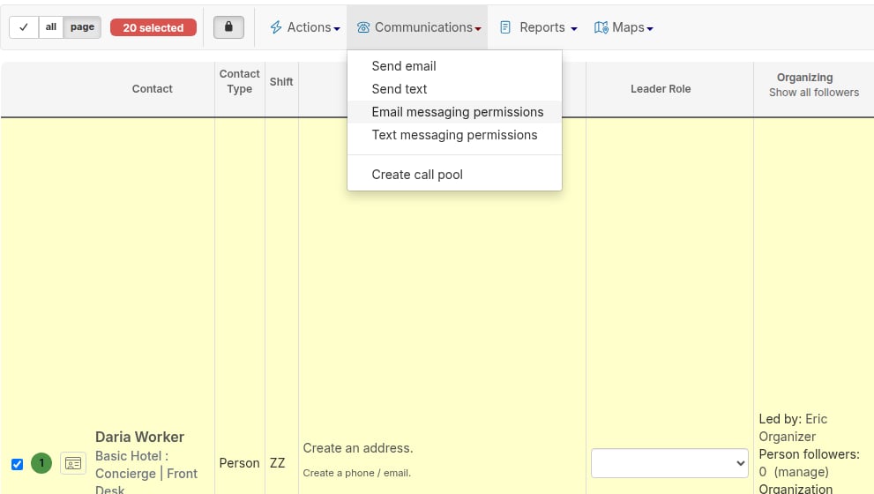Click the green '1' badge on Daria Worker
The width and height of the screenshot is (874, 494).
(41, 463)
